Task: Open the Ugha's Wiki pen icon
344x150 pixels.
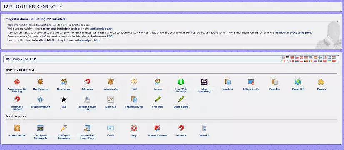Action: point(181,99)
